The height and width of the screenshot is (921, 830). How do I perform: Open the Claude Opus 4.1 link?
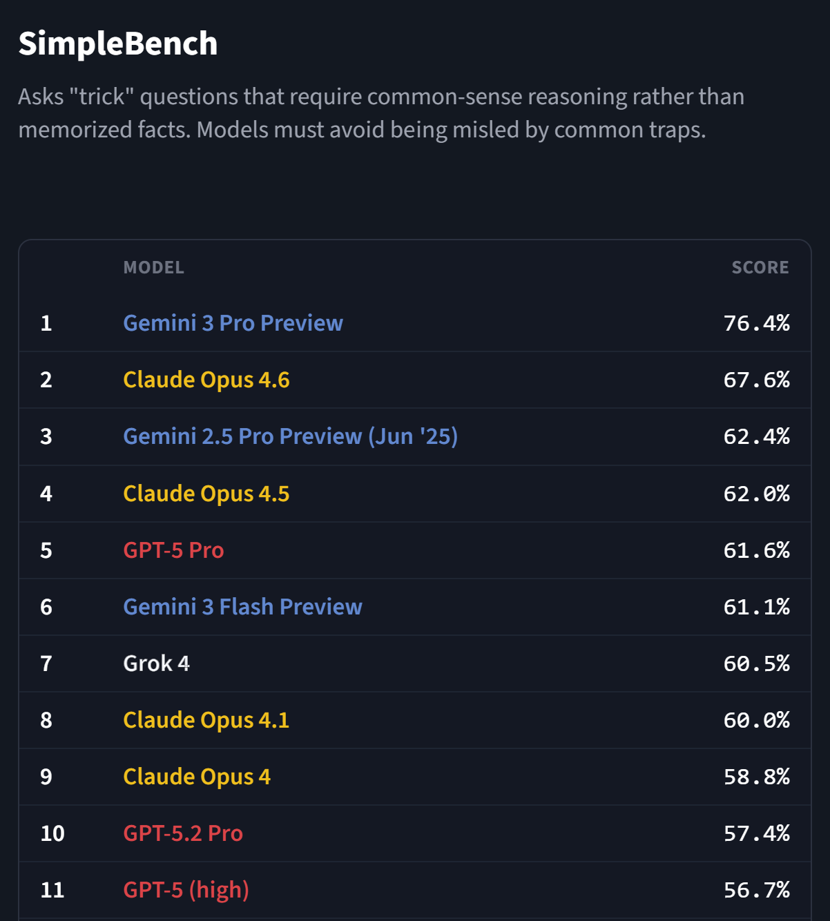(x=206, y=720)
